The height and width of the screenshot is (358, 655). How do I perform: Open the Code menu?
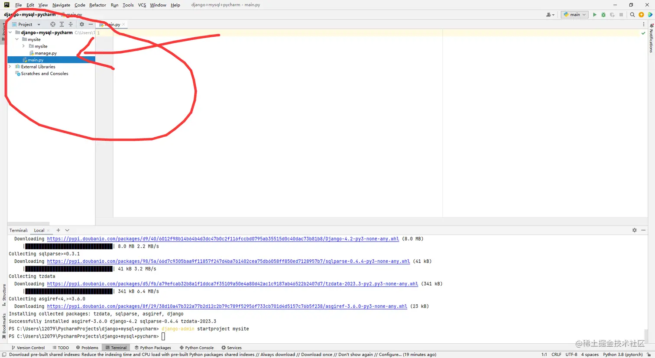click(x=80, y=5)
